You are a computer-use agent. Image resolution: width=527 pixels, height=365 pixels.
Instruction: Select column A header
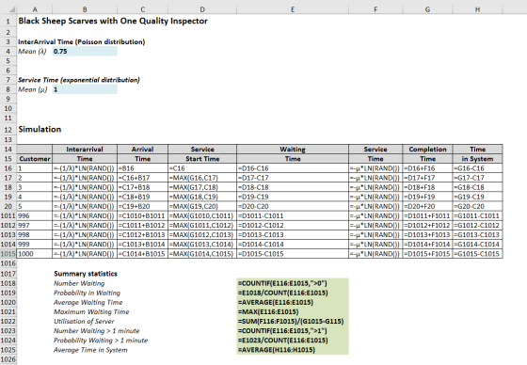point(35,9)
